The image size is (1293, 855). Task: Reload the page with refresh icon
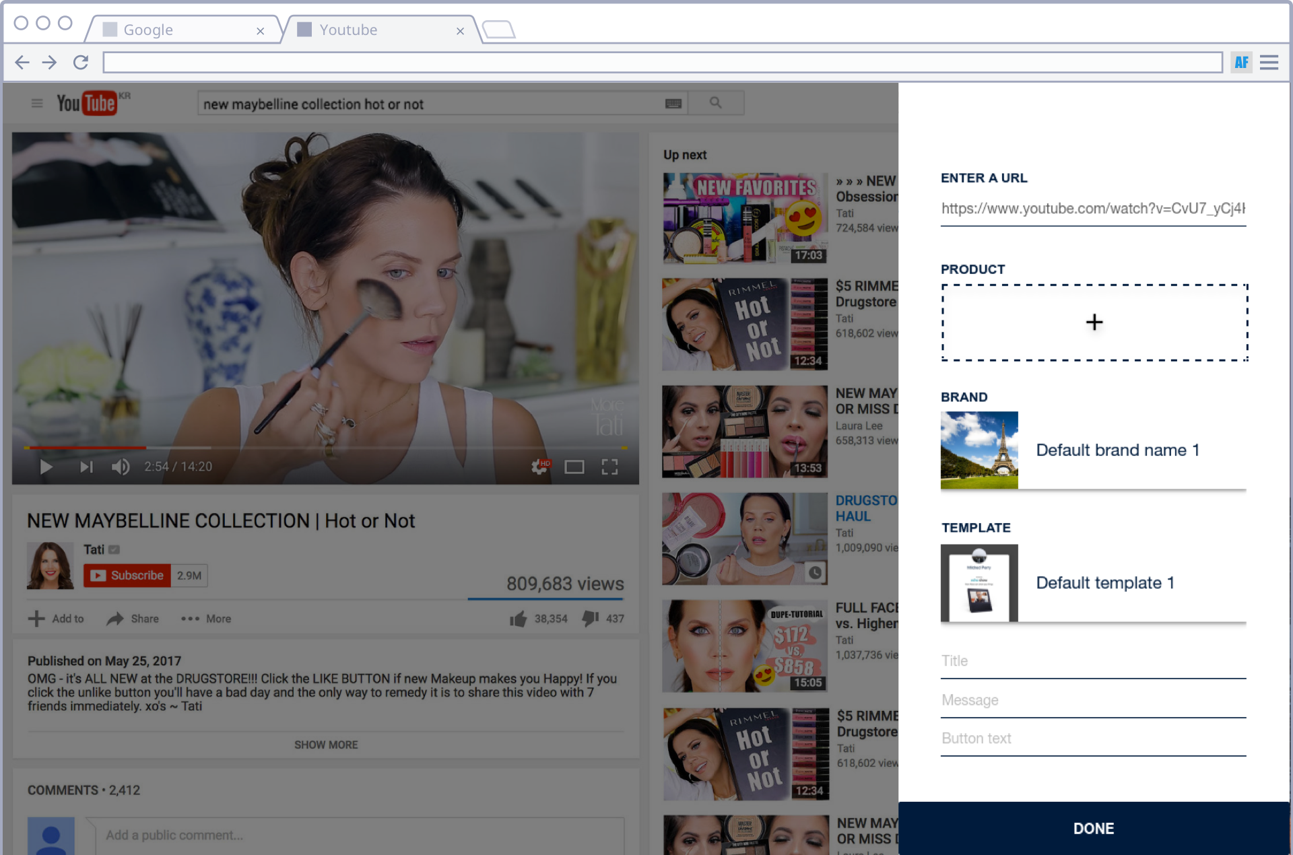tap(81, 63)
